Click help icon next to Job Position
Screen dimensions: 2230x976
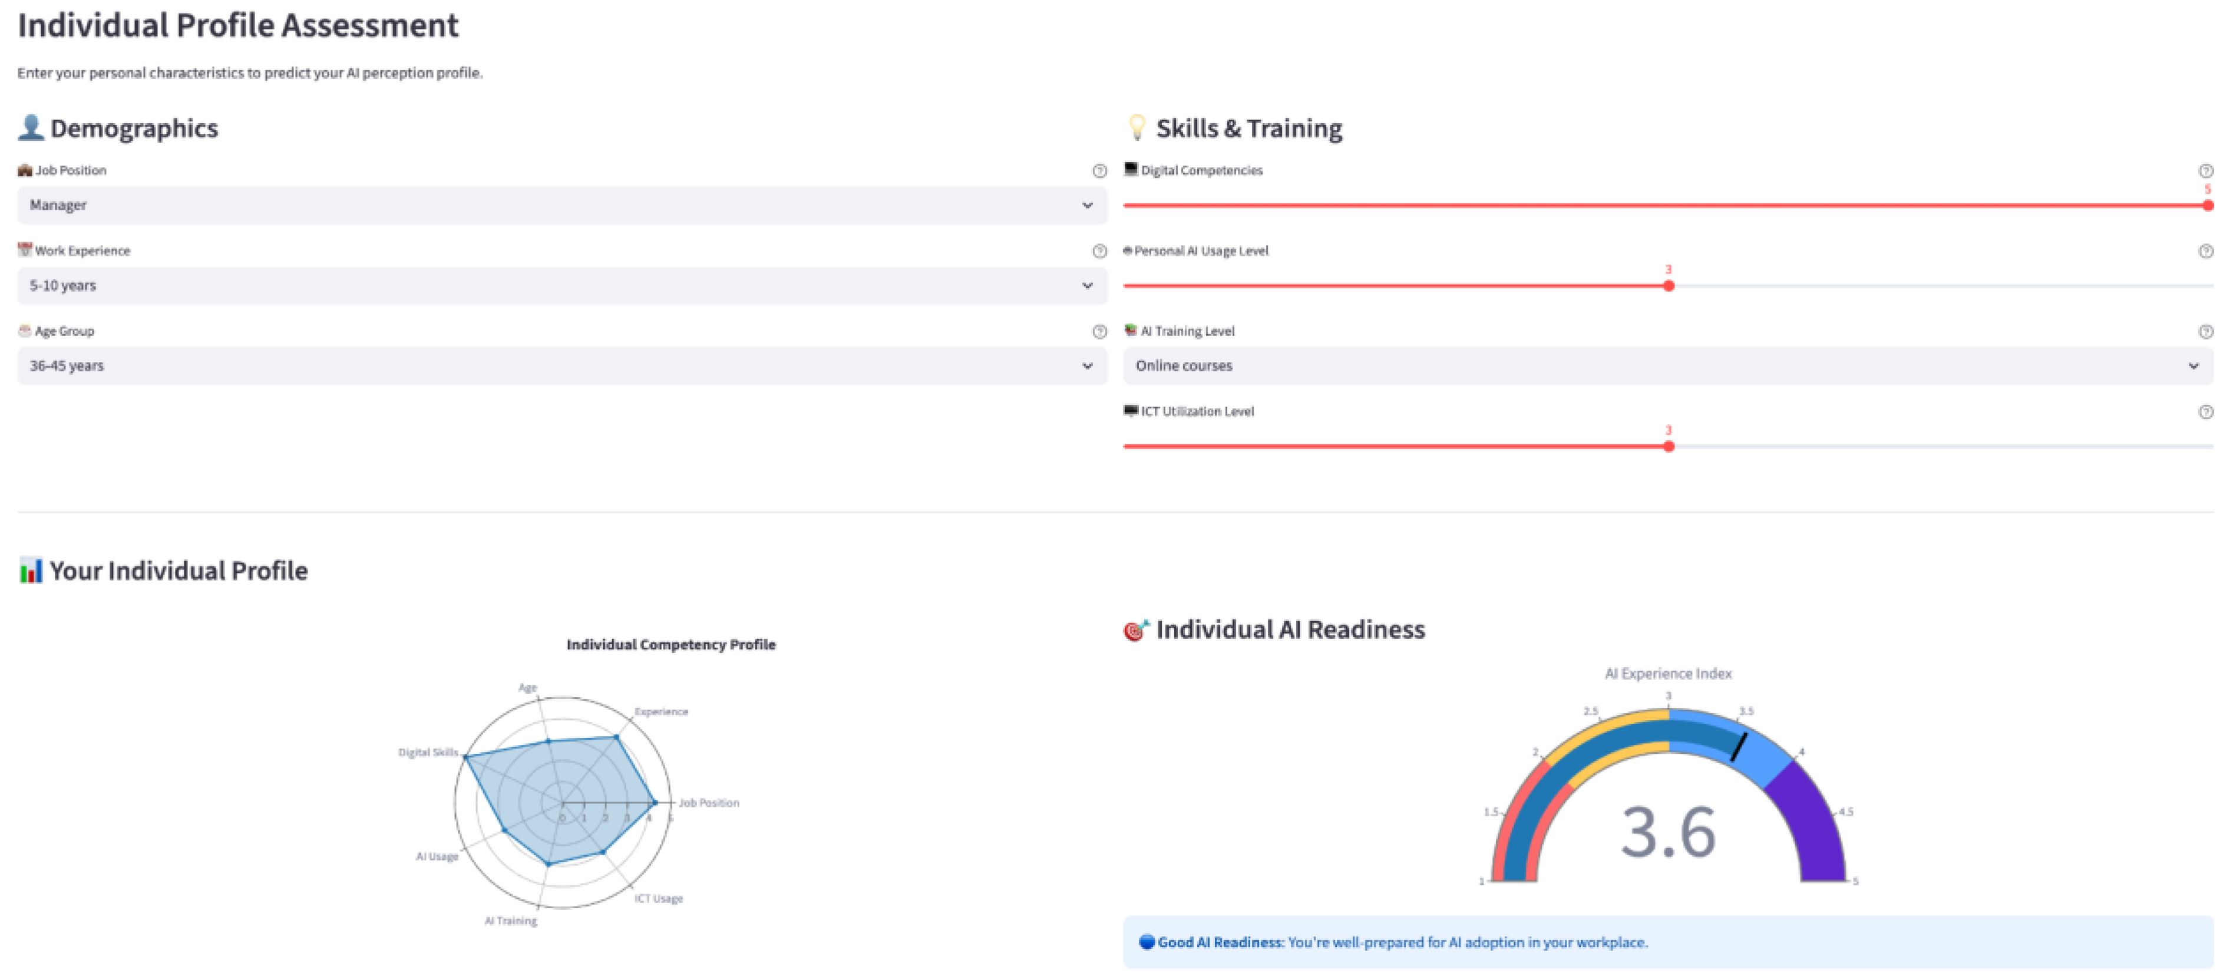1099,170
